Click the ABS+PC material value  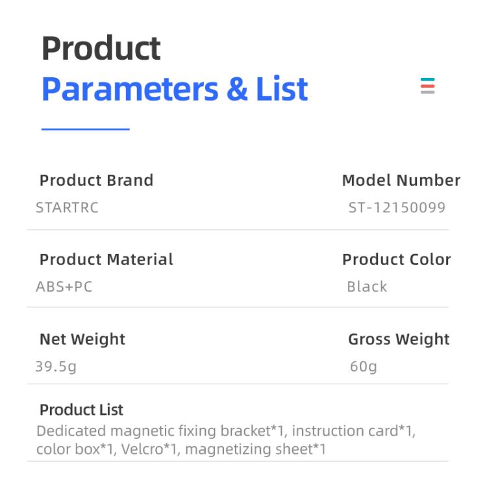(64, 287)
